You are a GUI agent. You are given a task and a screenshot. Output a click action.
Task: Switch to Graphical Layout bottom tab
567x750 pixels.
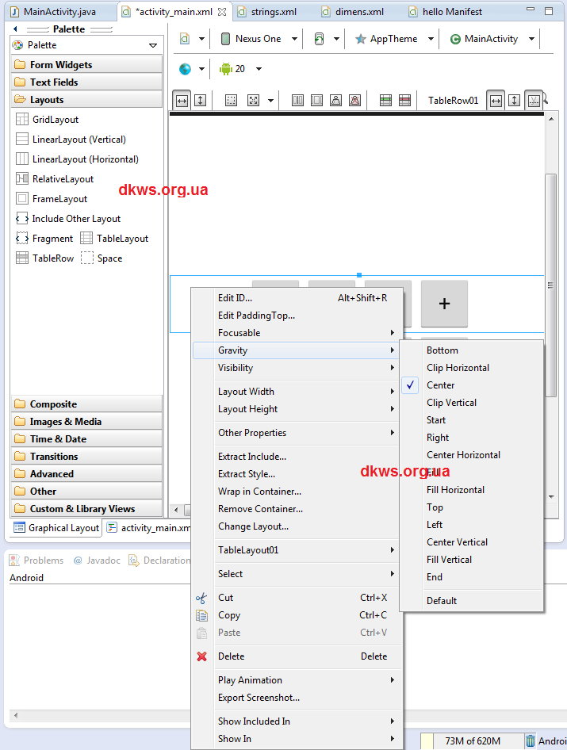pyautogui.click(x=56, y=527)
